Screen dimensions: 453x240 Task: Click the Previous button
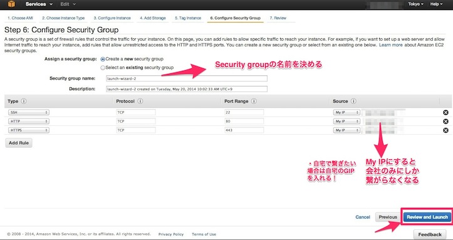(x=388, y=217)
